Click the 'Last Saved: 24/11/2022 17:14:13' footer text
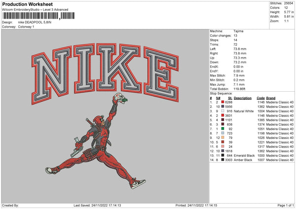 pyautogui.click(x=97, y=205)
